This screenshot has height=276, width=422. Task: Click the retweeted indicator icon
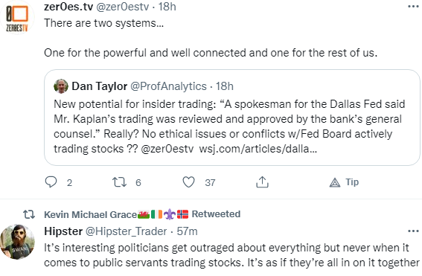29,214
